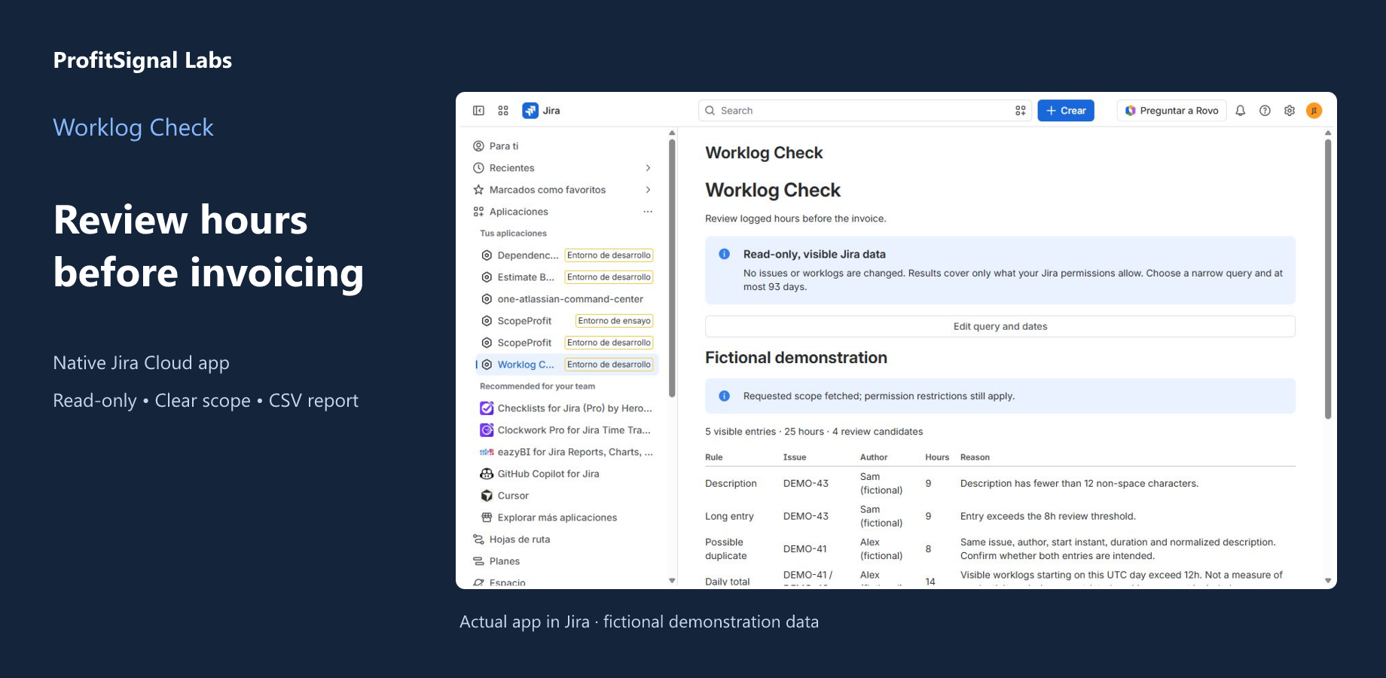Image resolution: width=1386 pixels, height=678 pixels.
Task: Click the main content vertical scrollbar
Action: pos(1328,279)
